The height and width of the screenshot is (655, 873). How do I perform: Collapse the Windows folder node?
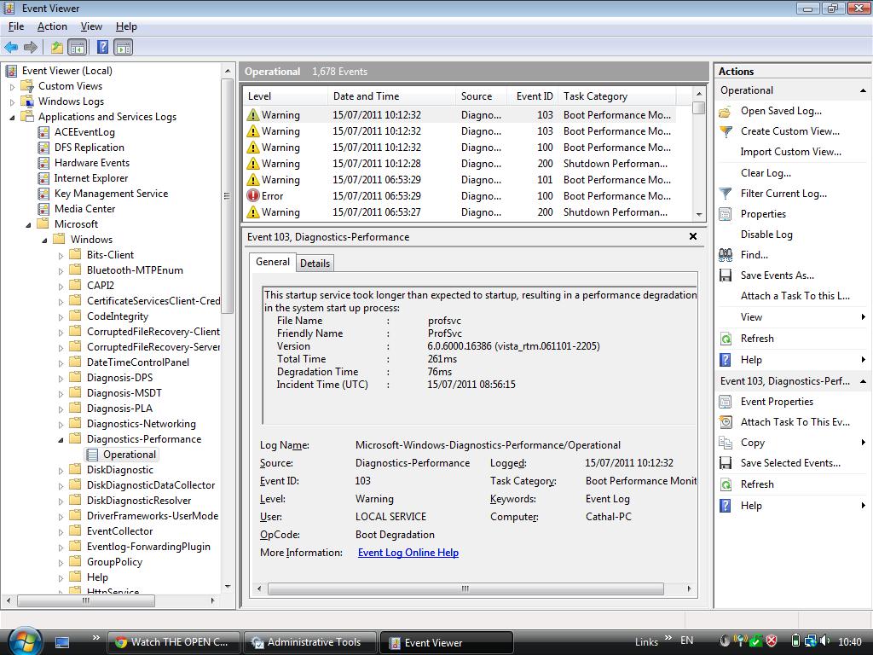(44, 241)
